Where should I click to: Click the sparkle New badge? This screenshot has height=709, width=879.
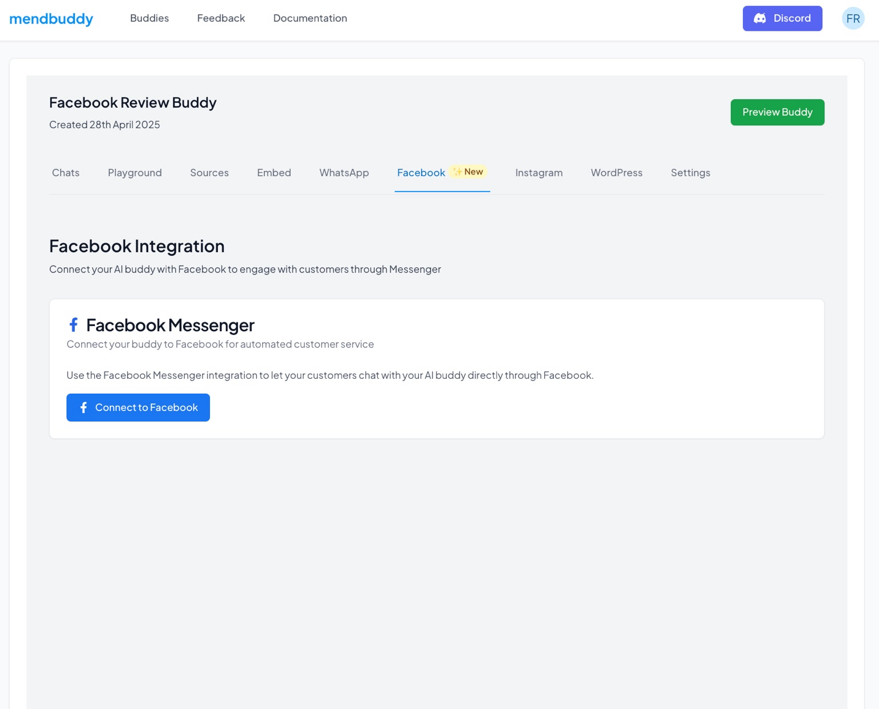click(468, 172)
